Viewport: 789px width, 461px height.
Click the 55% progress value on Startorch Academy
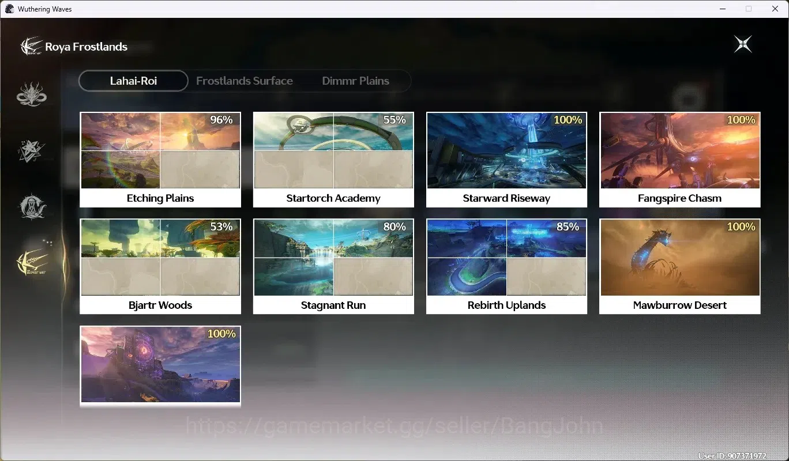[394, 120]
